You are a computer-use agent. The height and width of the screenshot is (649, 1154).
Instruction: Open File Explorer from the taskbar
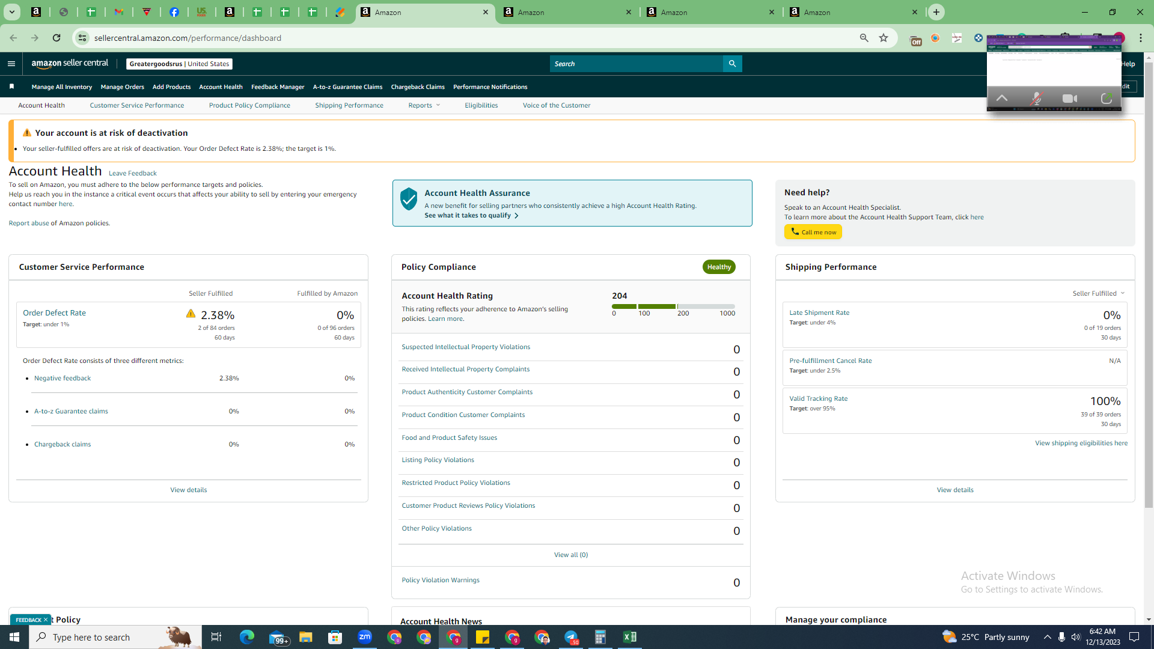(x=305, y=637)
